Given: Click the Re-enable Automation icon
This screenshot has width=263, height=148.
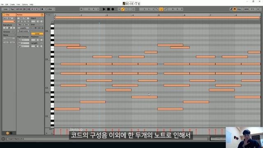Looking at the screenshot, I should click(127, 9).
